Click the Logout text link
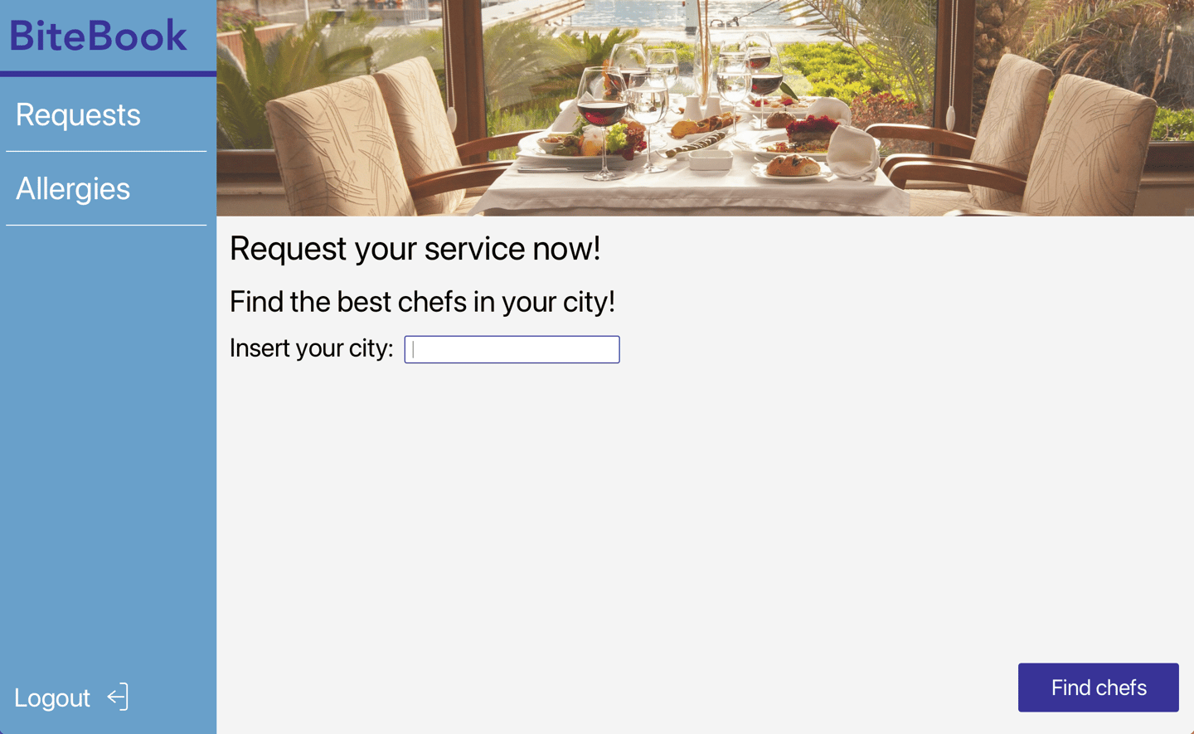The width and height of the screenshot is (1194, 734). point(52,698)
